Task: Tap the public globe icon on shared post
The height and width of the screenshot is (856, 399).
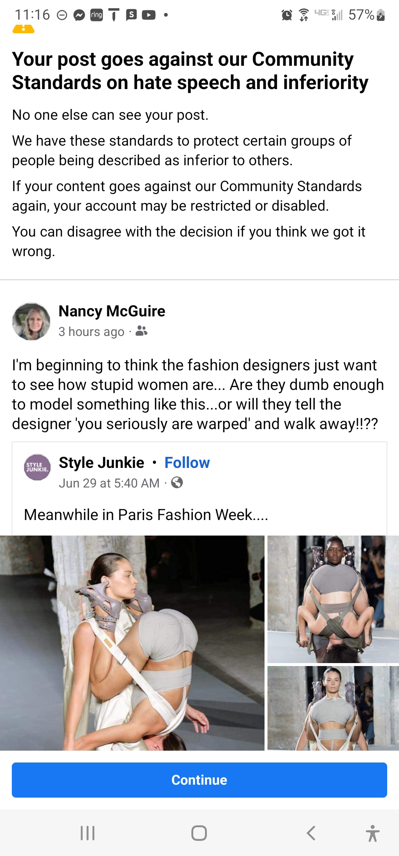Action: click(x=177, y=482)
